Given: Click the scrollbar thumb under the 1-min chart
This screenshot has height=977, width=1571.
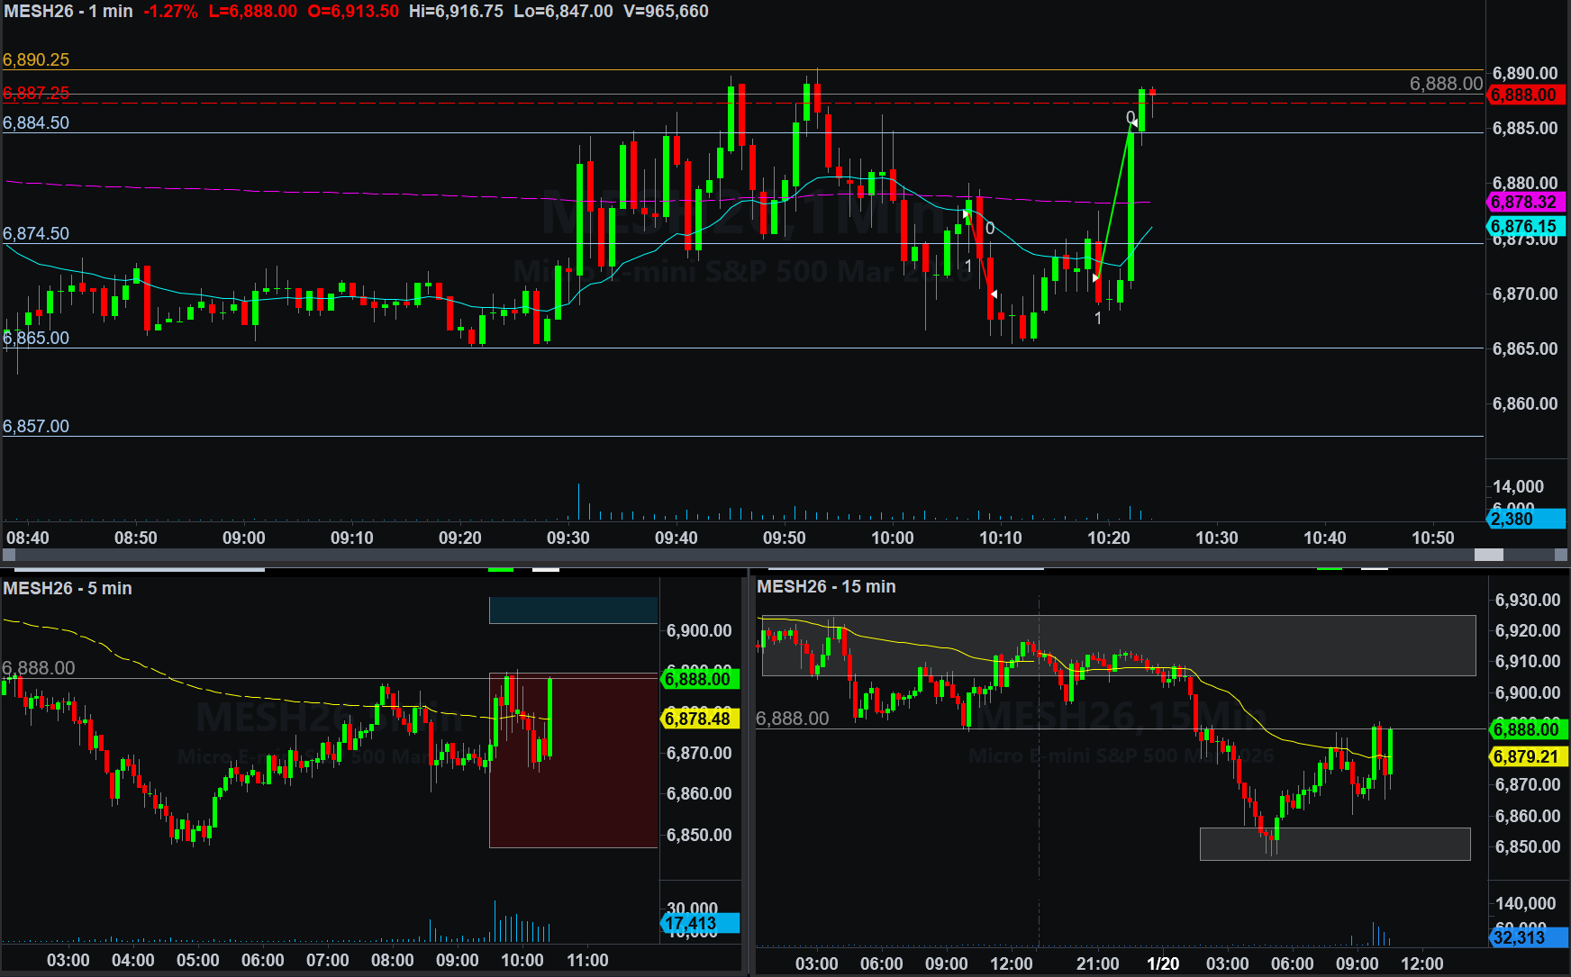Looking at the screenshot, I should click(x=1488, y=555).
